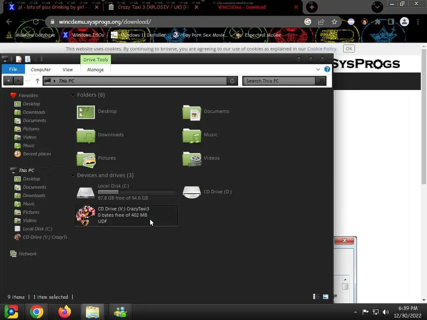Open Chrome three-dot menu

[x=418, y=22]
